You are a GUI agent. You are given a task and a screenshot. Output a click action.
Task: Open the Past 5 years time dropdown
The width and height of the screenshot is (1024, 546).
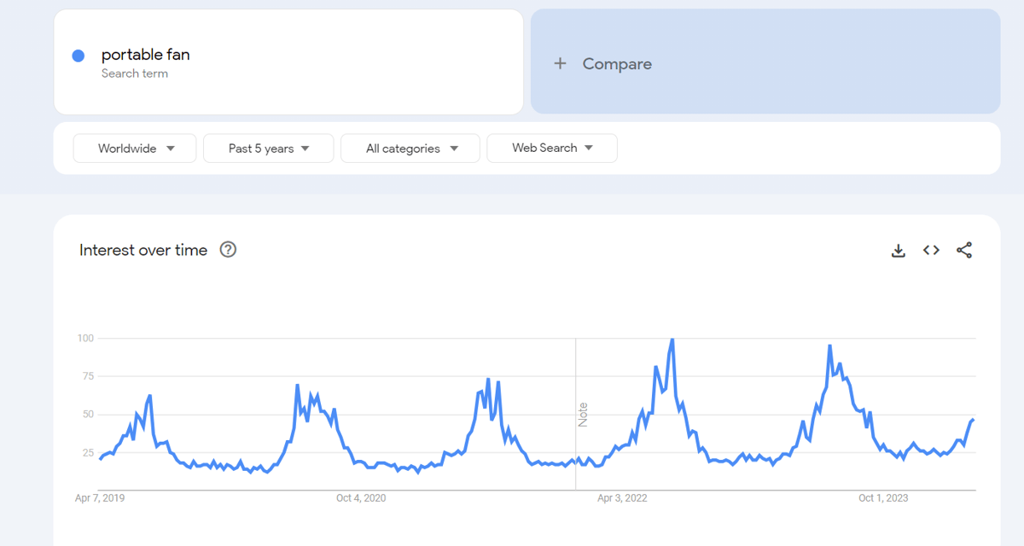click(x=268, y=148)
